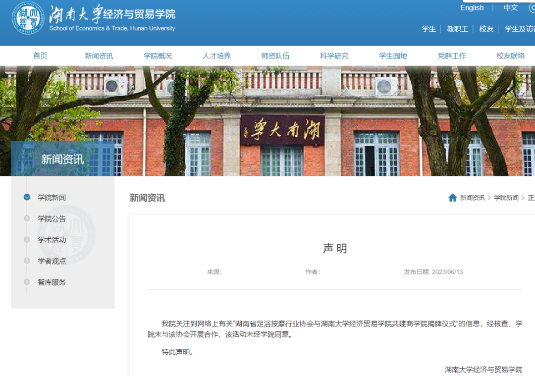The width and height of the screenshot is (535, 376).
Task: Open the 学生 portal link
Action: [428, 29]
